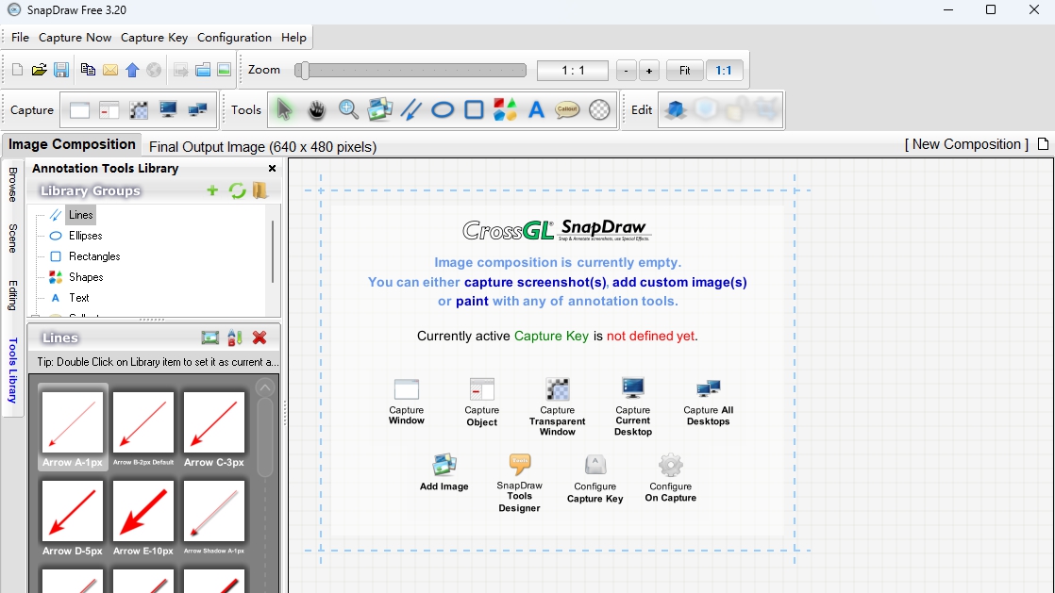Click the Save floppy disk icon
This screenshot has width=1055, height=593.
click(x=60, y=70)
